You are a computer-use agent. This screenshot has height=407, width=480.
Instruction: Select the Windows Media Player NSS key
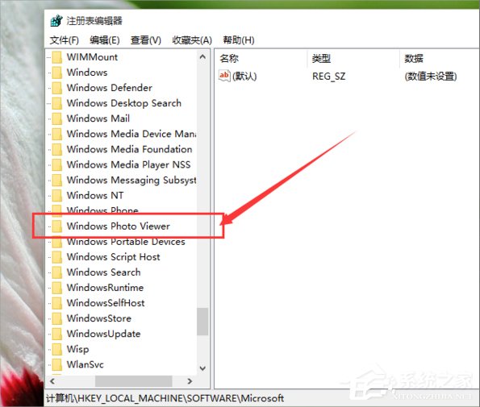tap(128, 164)
